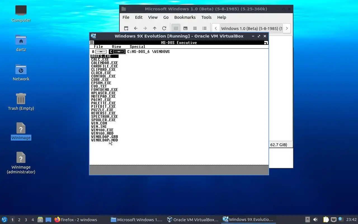Select CARDFILE.EXE in file list
The width and height of the screenshot is (358, 224).
104,66
